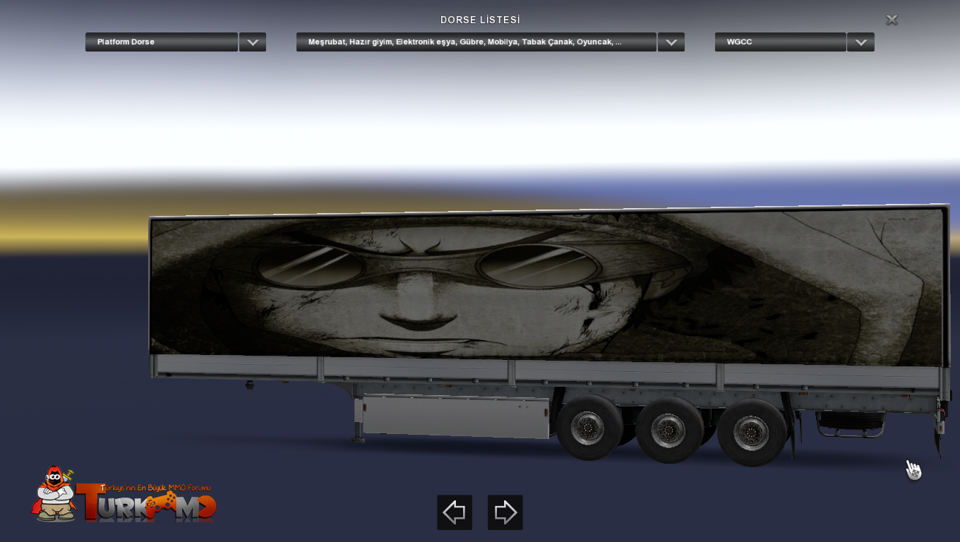Viewport: 960px width, 542px height.
Task: Open the Platform Dorse trailer type dropdown
Action: coord(162,42)
